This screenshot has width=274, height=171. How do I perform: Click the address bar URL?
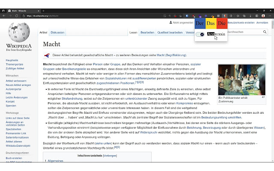[x=42, y=16]
